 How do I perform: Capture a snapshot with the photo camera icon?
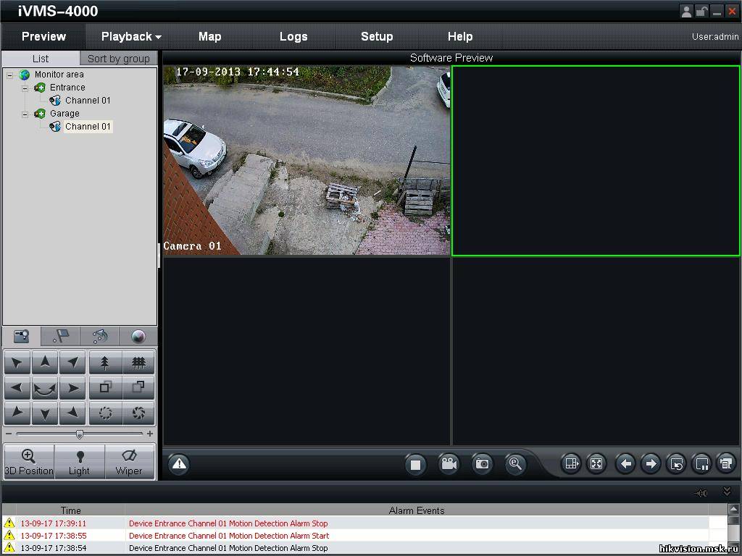(482, 464)
